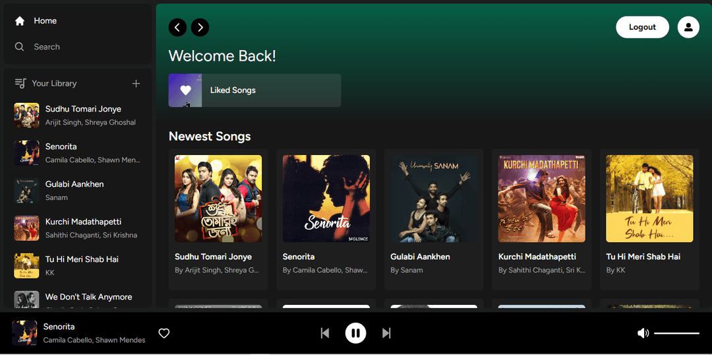Mute with the speaker icon
This screenshot has height=355, width=712.
coord(643,334)
